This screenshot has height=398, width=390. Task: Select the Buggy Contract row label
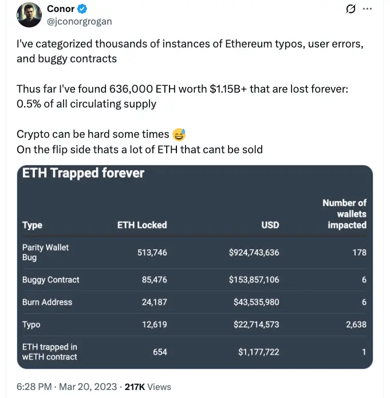[x=50, y=280]
